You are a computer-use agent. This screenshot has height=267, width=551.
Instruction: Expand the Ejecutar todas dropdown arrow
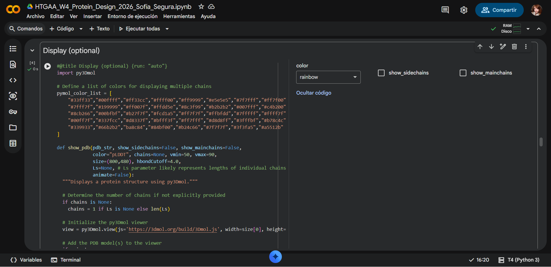pos(167,29)
